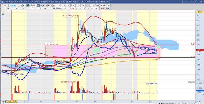Image resolution: width=204 pixels, height=104 pixels.
Task: Click the stock code input field
Action: 15,5
